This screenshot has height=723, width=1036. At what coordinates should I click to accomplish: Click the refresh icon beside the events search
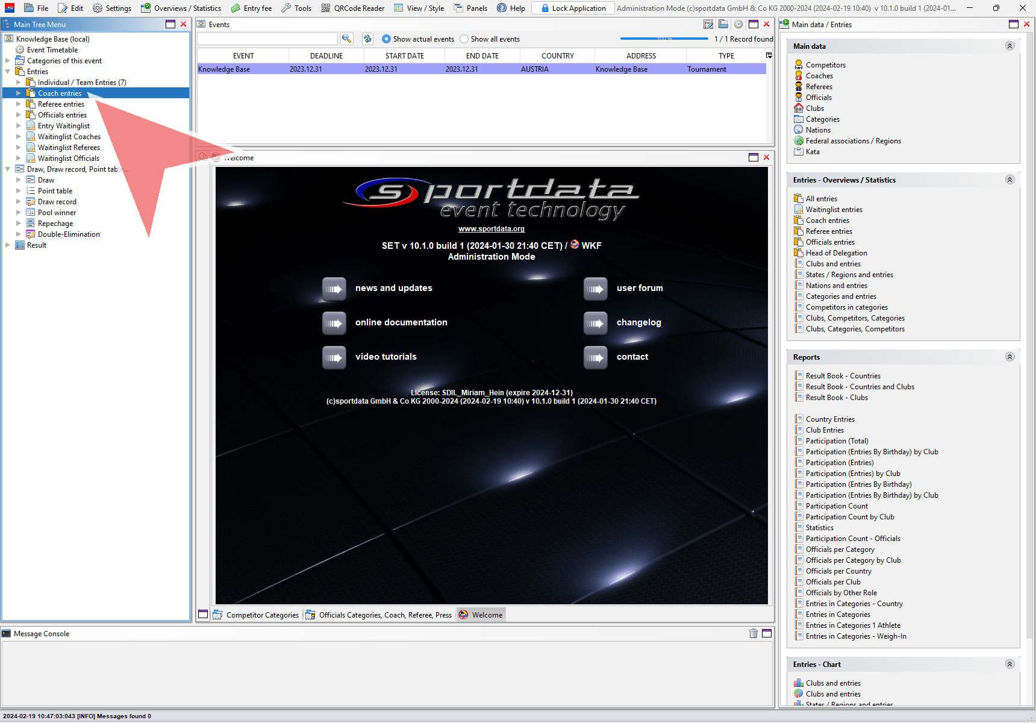coord(367,39)
